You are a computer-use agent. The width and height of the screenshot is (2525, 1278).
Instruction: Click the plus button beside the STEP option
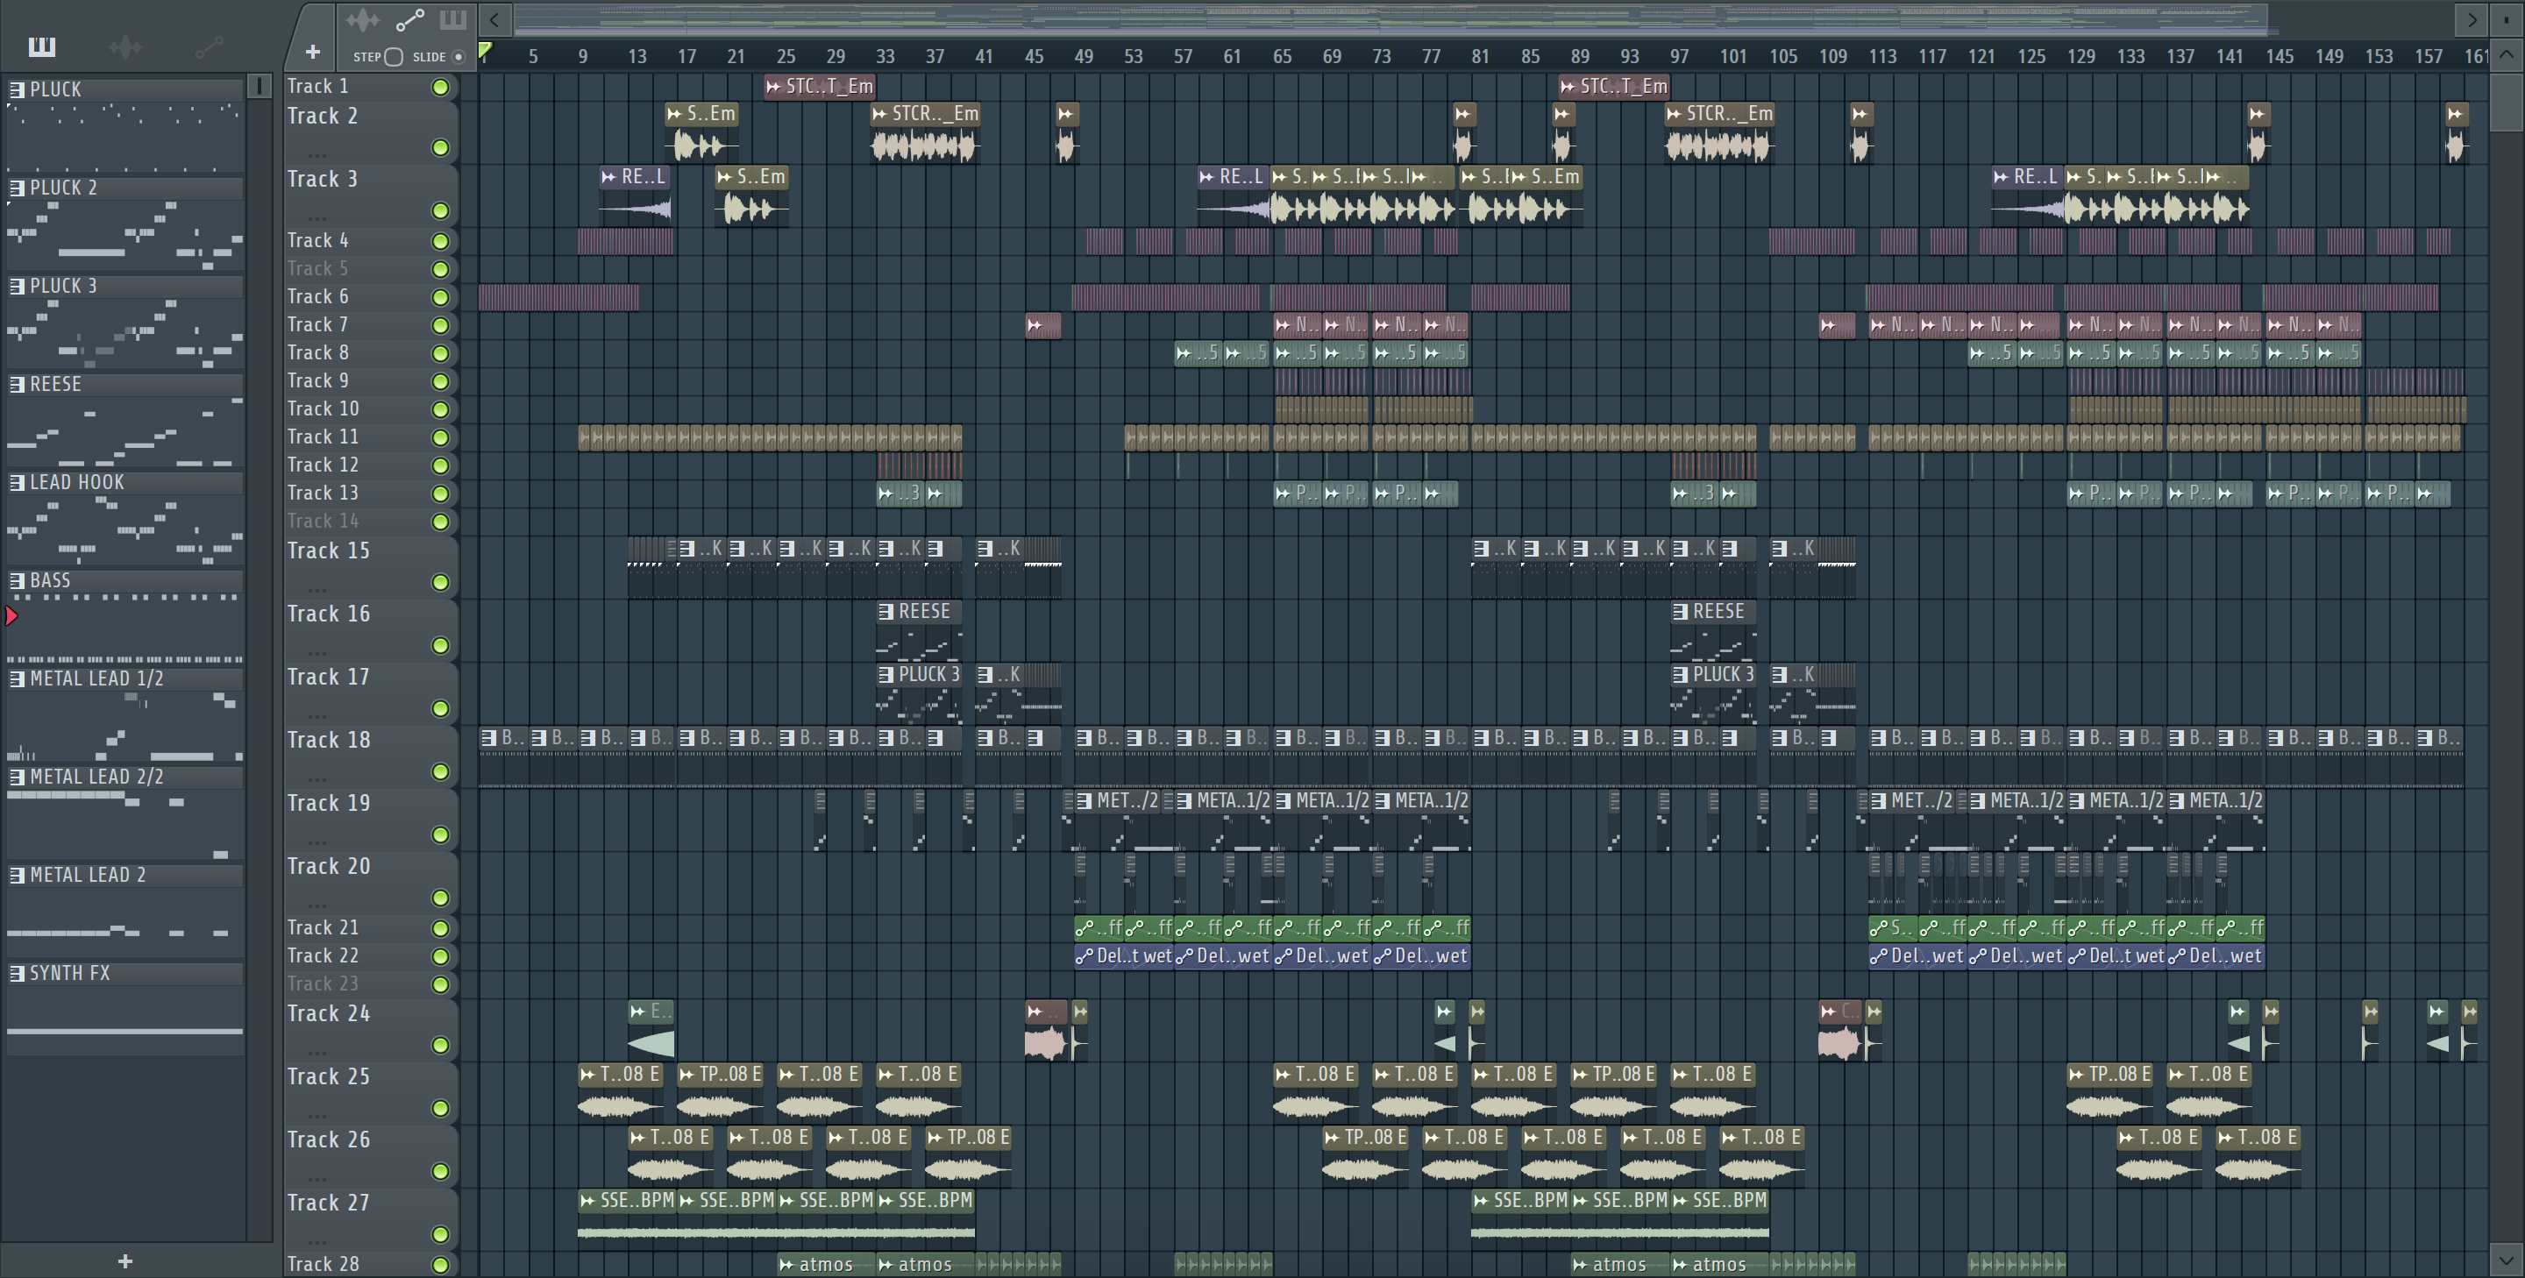click(x=313, y=52)
